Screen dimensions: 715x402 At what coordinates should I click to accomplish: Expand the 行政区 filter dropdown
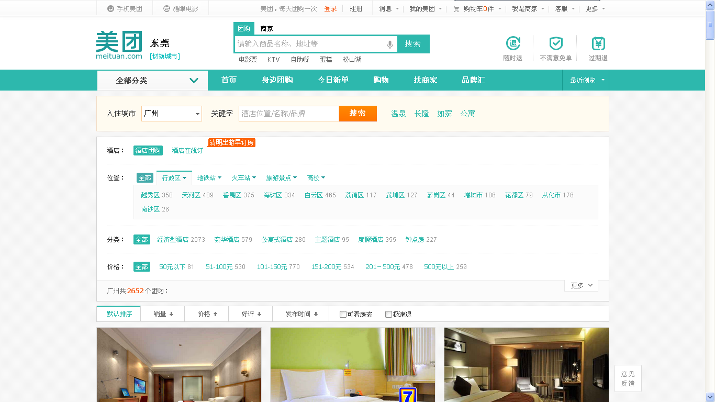174,177
